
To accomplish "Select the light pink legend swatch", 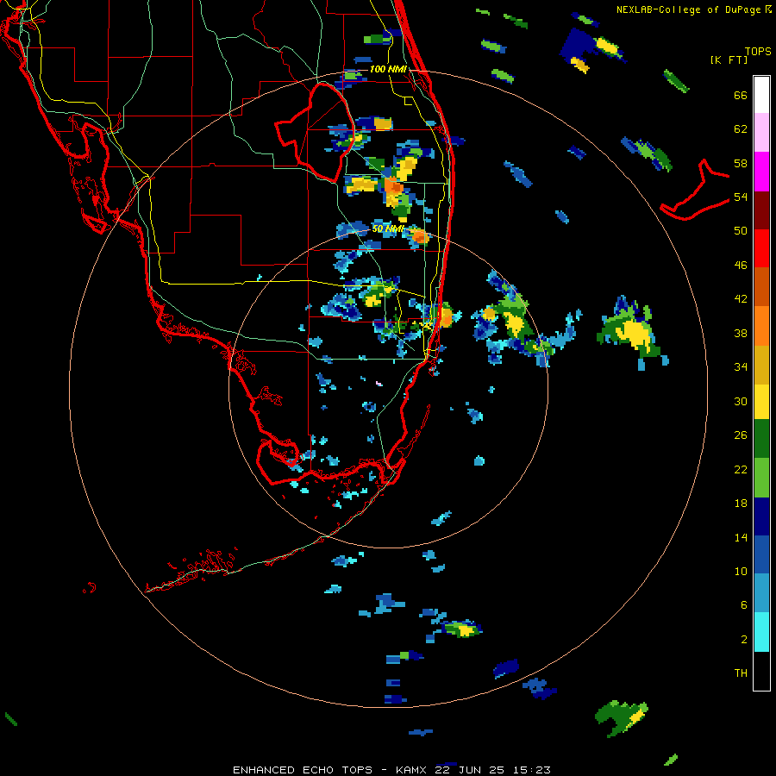I will tap(761, 133).
